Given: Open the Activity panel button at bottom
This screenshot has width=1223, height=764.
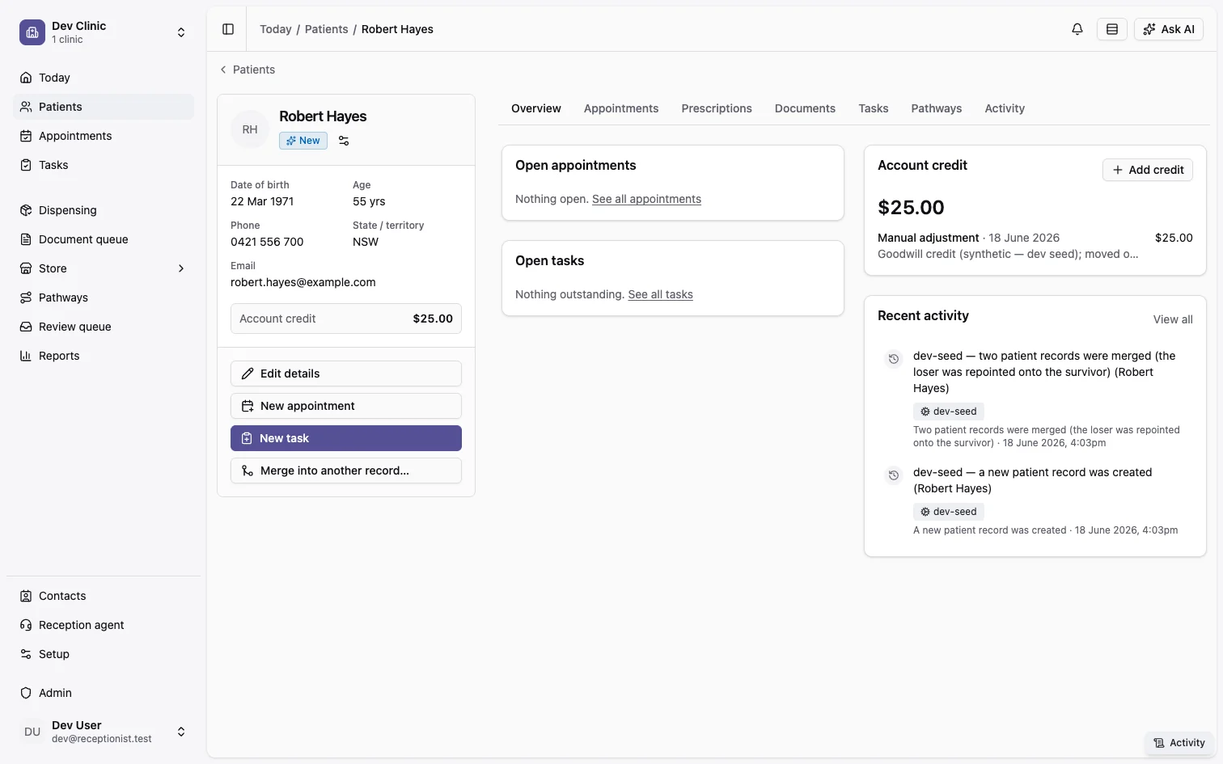Looking at the screenshot, I should click(x=1179, y=743).
